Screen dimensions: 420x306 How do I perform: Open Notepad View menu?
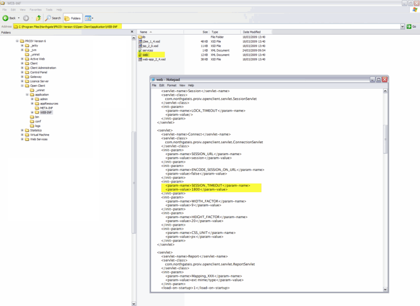point(182,85)
